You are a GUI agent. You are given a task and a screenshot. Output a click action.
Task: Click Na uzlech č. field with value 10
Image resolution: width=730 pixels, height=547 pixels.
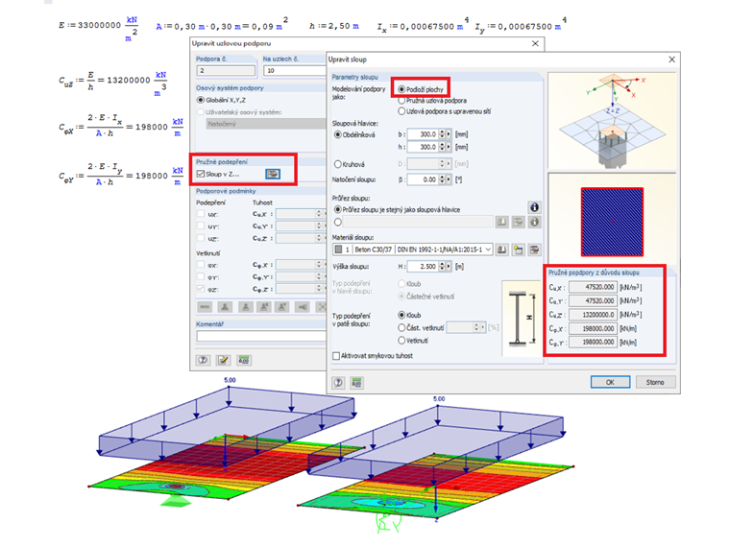(x=295, y=71)
